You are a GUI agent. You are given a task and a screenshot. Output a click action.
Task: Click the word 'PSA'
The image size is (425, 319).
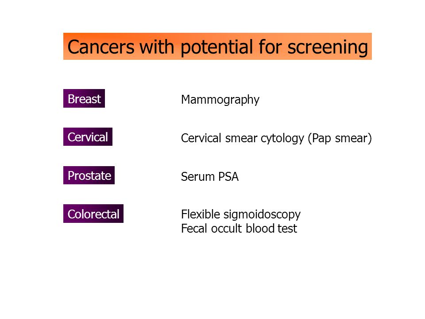[x=228, y=177]
